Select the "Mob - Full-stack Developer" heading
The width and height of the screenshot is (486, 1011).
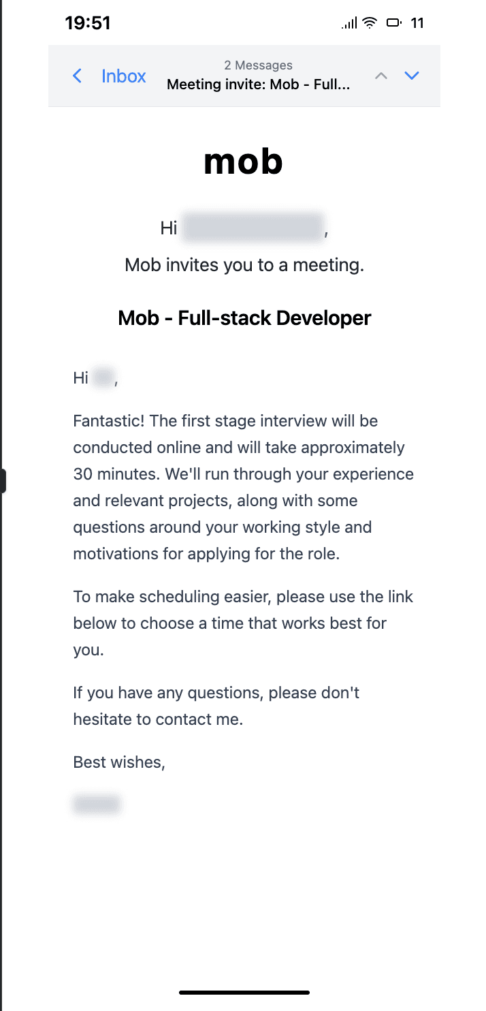coord(244,318)
